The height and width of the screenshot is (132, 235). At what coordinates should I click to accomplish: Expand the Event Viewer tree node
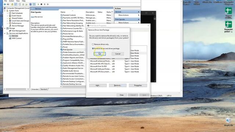pyautogui.click(x=7, y=15)
